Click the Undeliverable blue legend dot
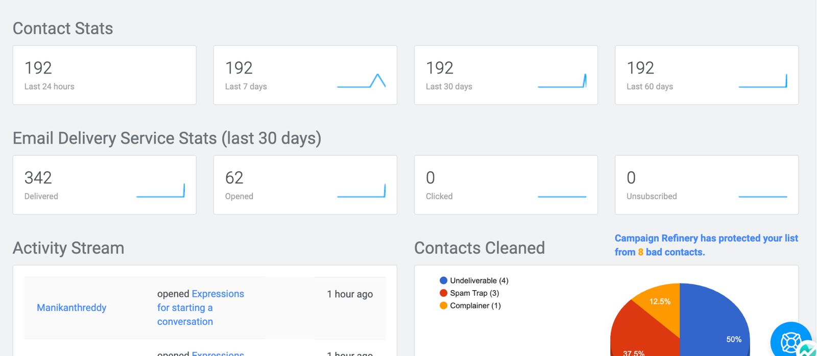The height and width of the screenshot is (356, 817). pos(443,280)
